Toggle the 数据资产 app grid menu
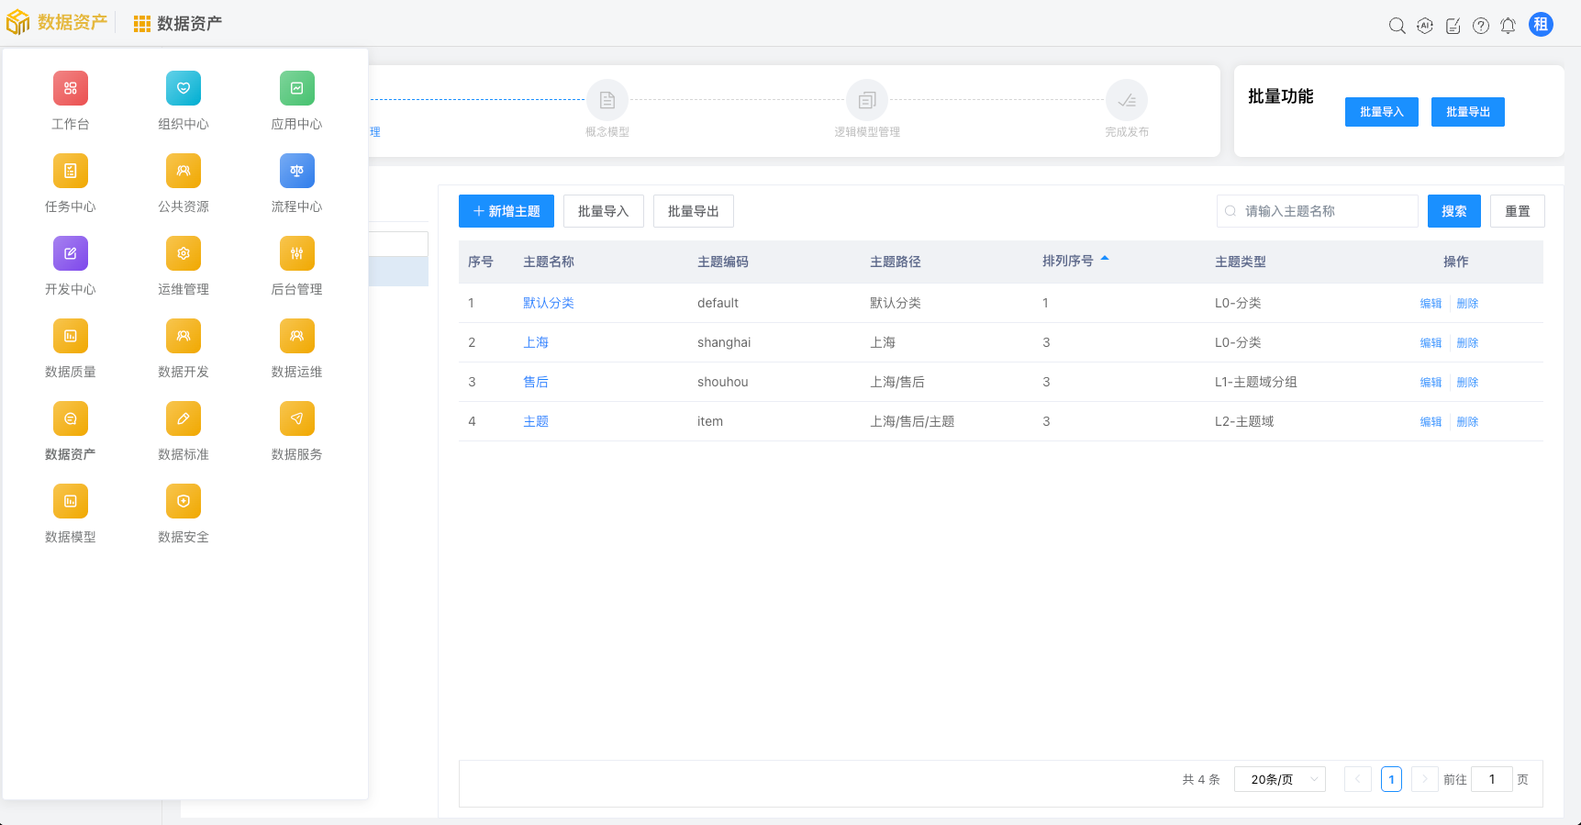Screen dimensions: 1581x825 [142, 24]
